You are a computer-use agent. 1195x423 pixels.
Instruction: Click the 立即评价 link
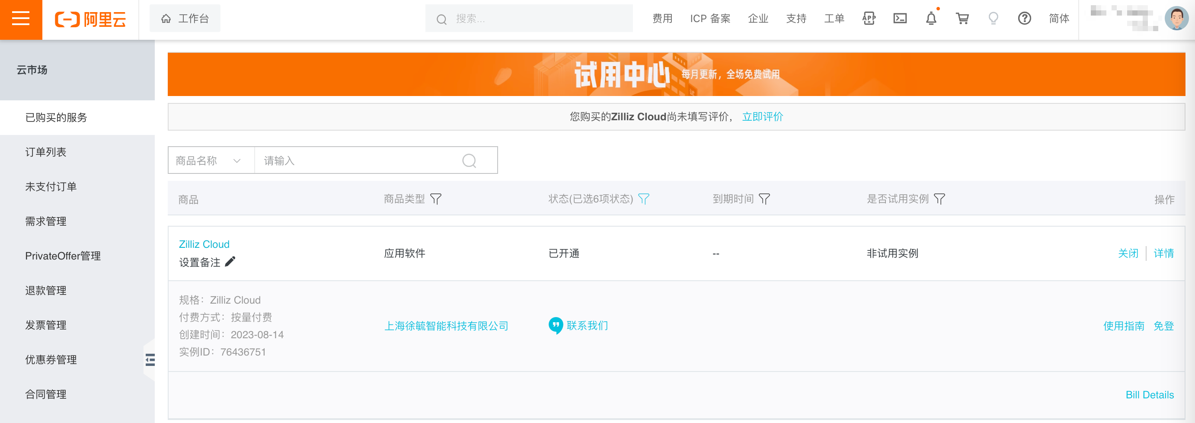click(x=762, y=116)
